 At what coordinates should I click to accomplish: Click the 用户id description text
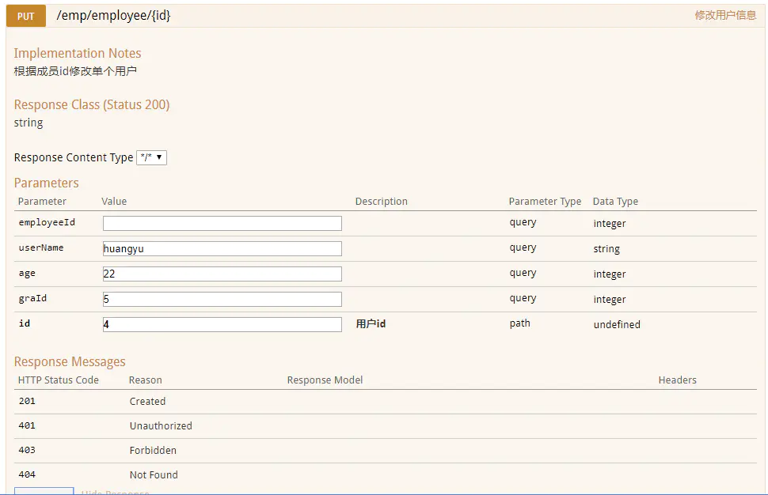371,323
